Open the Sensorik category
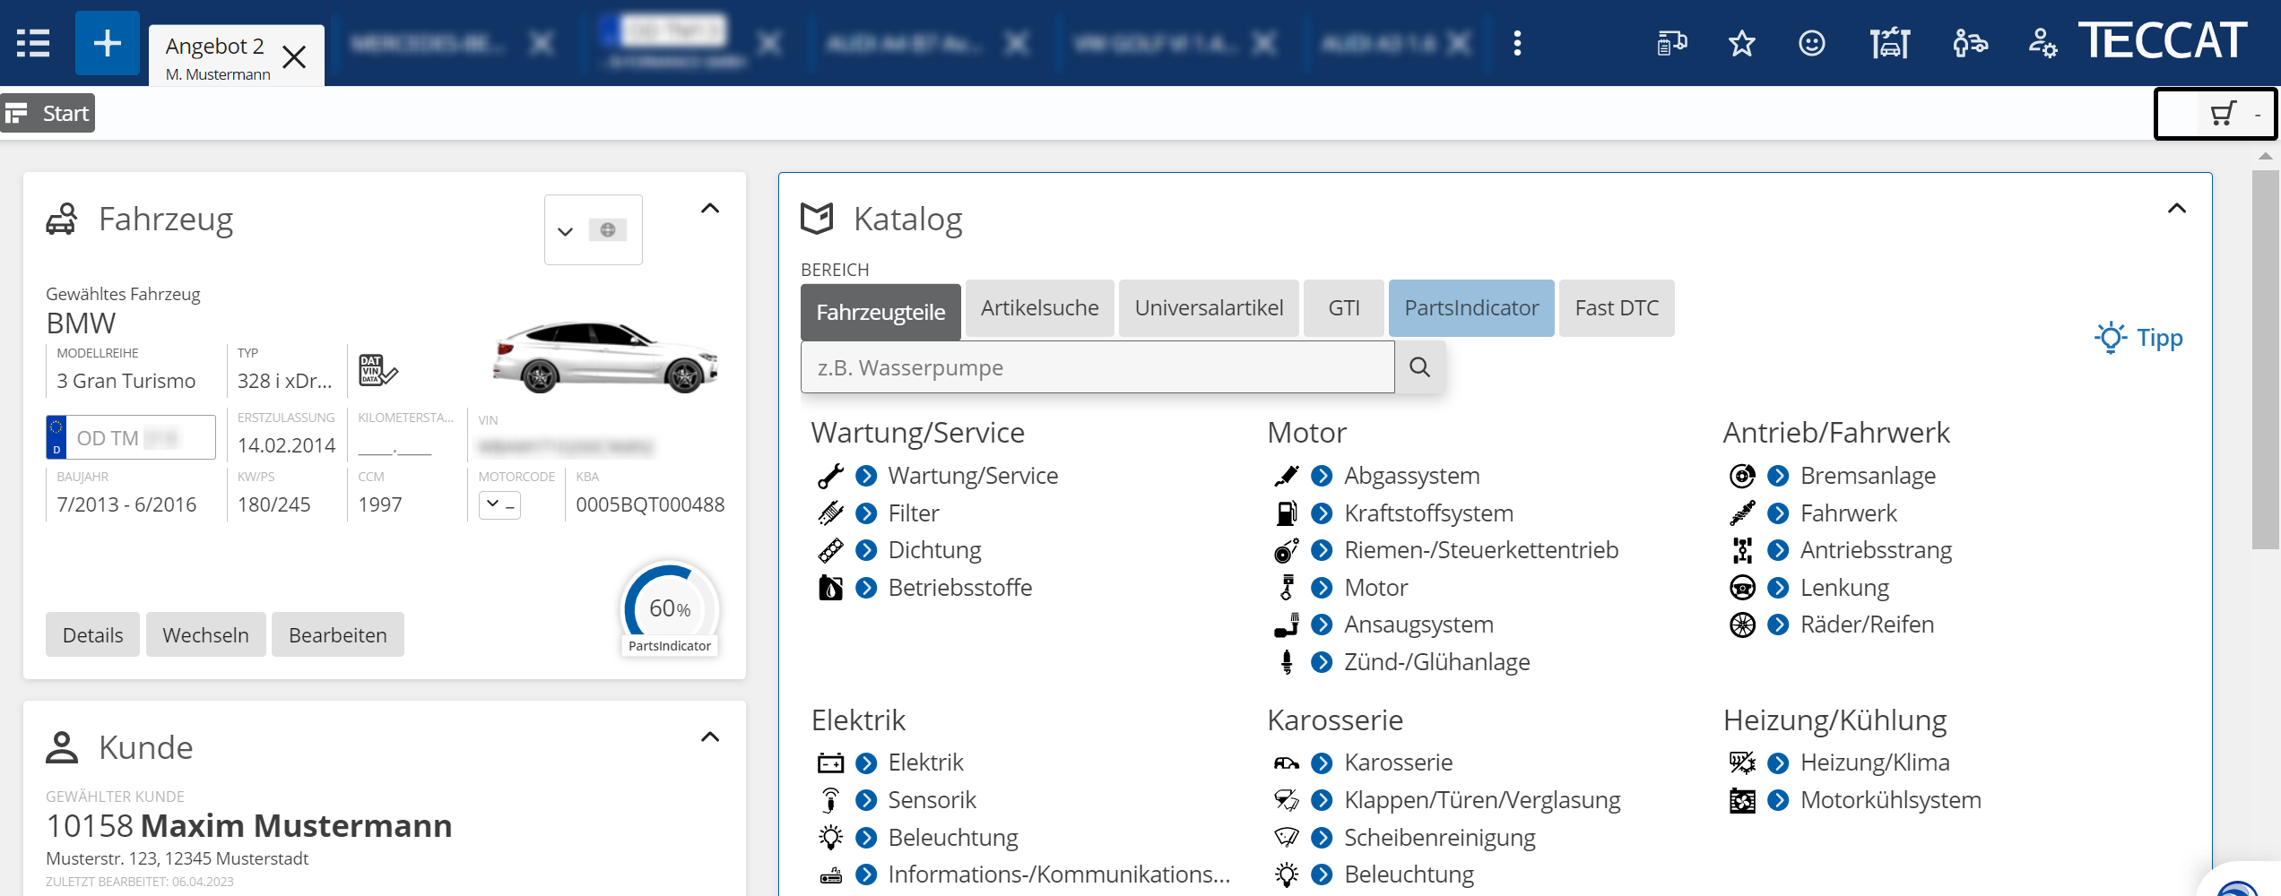The width and height of the screenshot is (2281, 896). 932,800
